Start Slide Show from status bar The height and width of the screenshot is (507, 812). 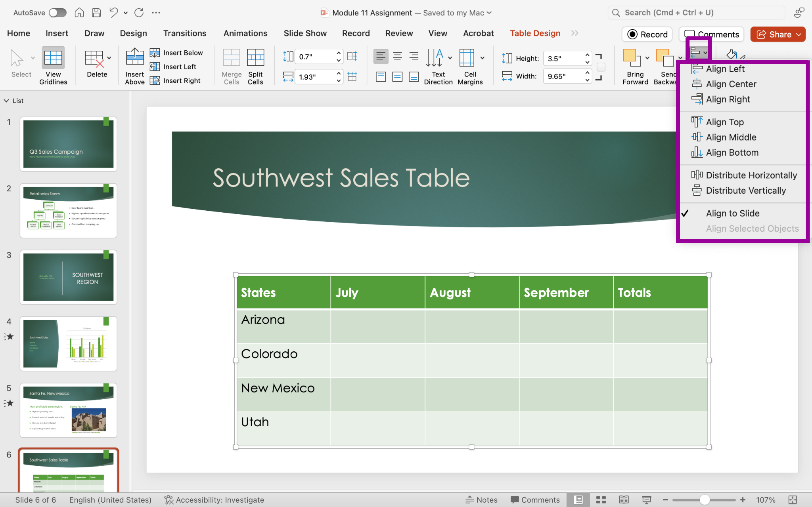coord(647,500)
